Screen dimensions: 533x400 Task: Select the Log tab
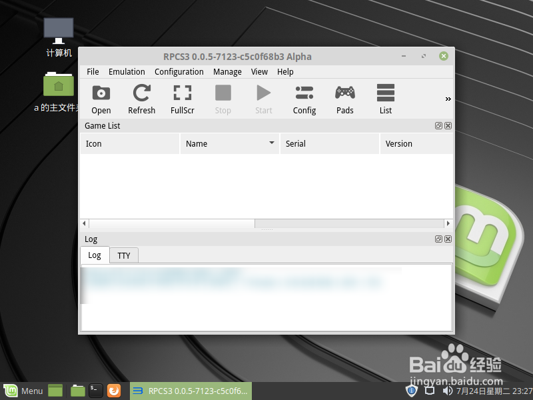95,255
